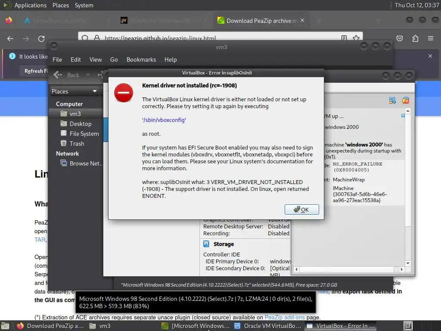The width and height of the screenshot is (441, 331).
Task: Click Storage section header in VirtualBox details
Action: tap(224, 244)
